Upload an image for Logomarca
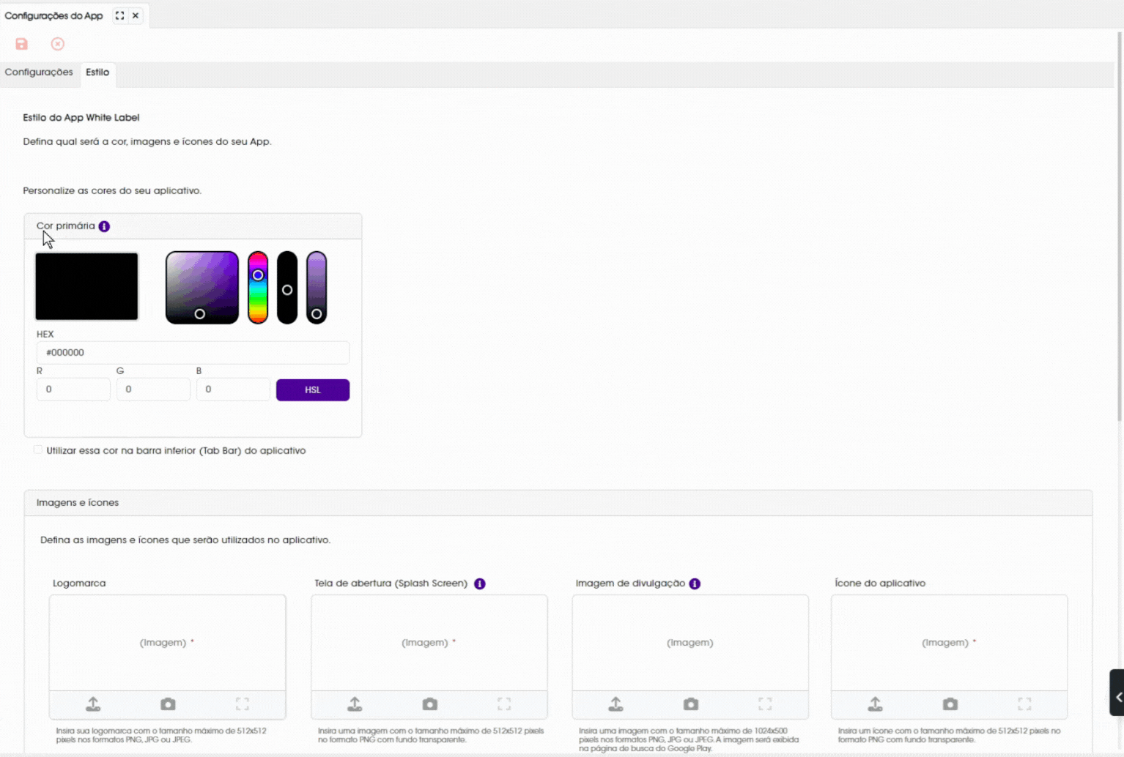1124x757 pixels. [93, 704]
